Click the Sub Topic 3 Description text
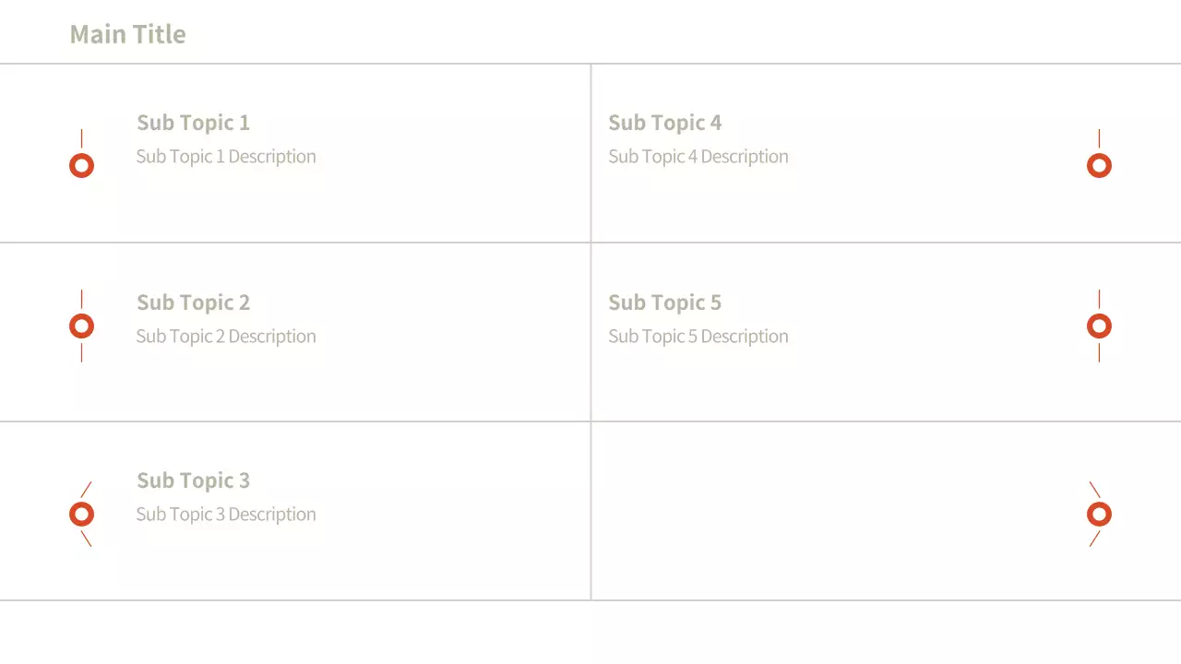Screen dimensions: 1181x664 [x=226, y=514]
